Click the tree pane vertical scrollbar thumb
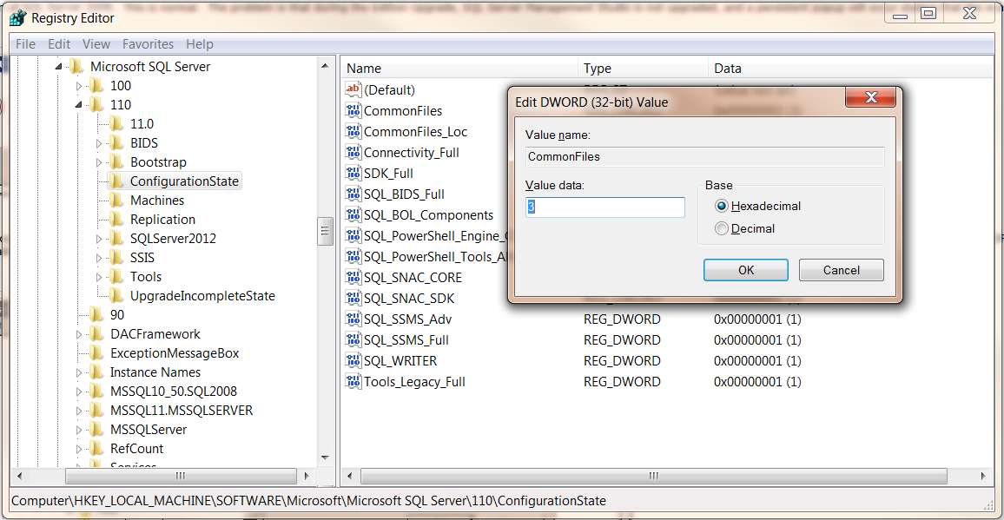 click(x=326, y=231)
